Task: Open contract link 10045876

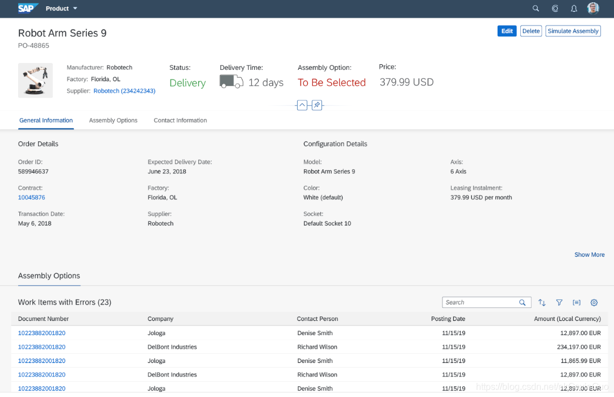Action: click(31, 197)
